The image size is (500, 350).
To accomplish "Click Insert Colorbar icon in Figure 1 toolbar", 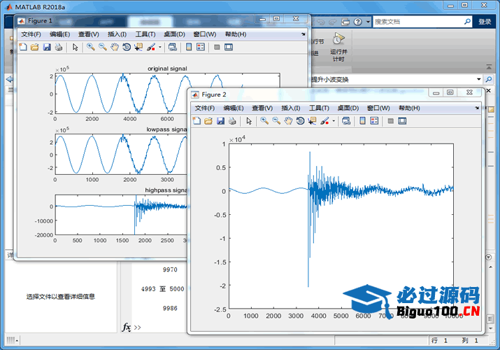I will click(189, 47).
